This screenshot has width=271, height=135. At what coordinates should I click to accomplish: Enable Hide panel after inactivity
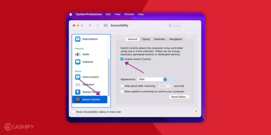coord(122,86)
